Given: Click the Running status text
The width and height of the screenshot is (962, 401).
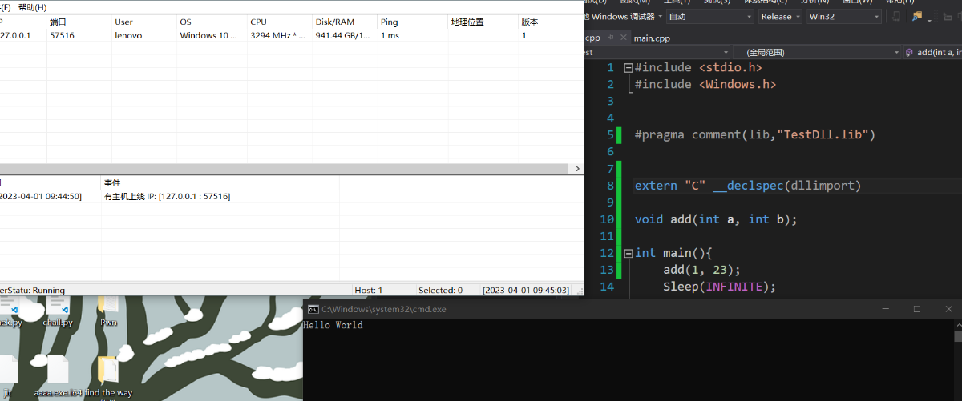Looking at the screenshot, I should click(32, 290).
